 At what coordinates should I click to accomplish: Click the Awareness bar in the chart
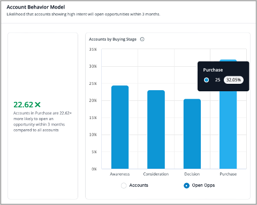point(120,127)
